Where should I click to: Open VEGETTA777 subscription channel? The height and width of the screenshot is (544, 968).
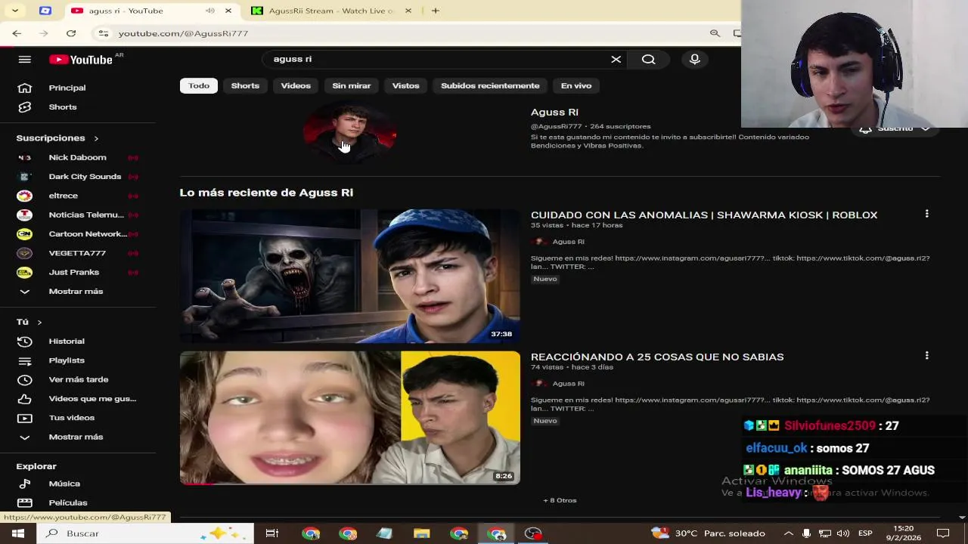(x=78, y=253)
